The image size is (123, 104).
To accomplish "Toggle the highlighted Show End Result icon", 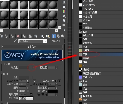I will pyautogui.click(x=54, y=36).
